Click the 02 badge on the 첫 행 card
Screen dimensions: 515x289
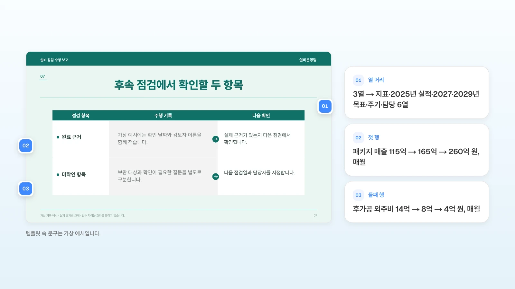[x=358, y=138]
